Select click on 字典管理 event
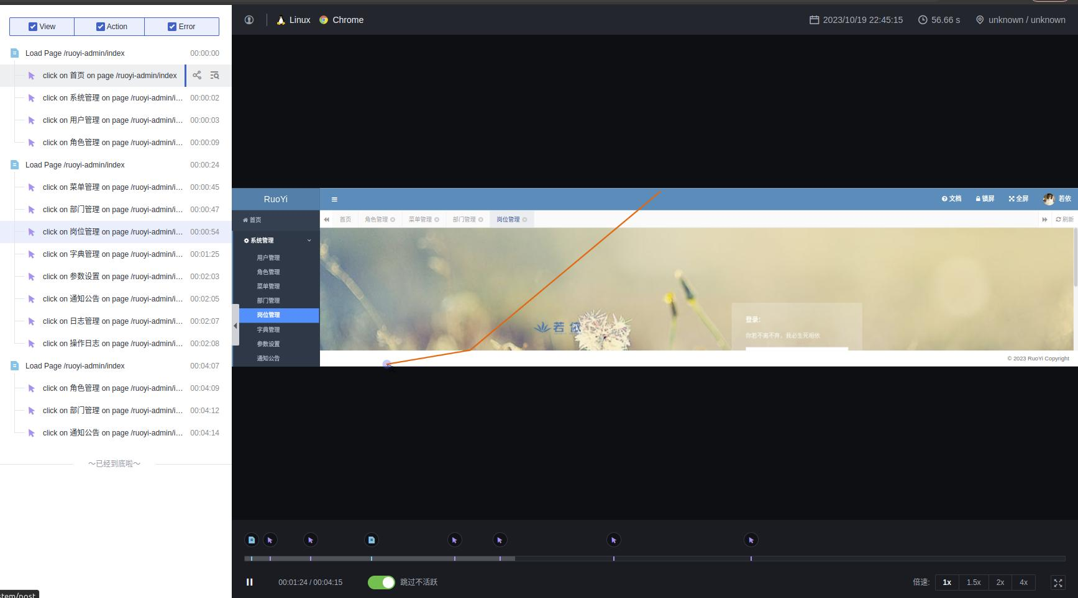 point(116,254)
